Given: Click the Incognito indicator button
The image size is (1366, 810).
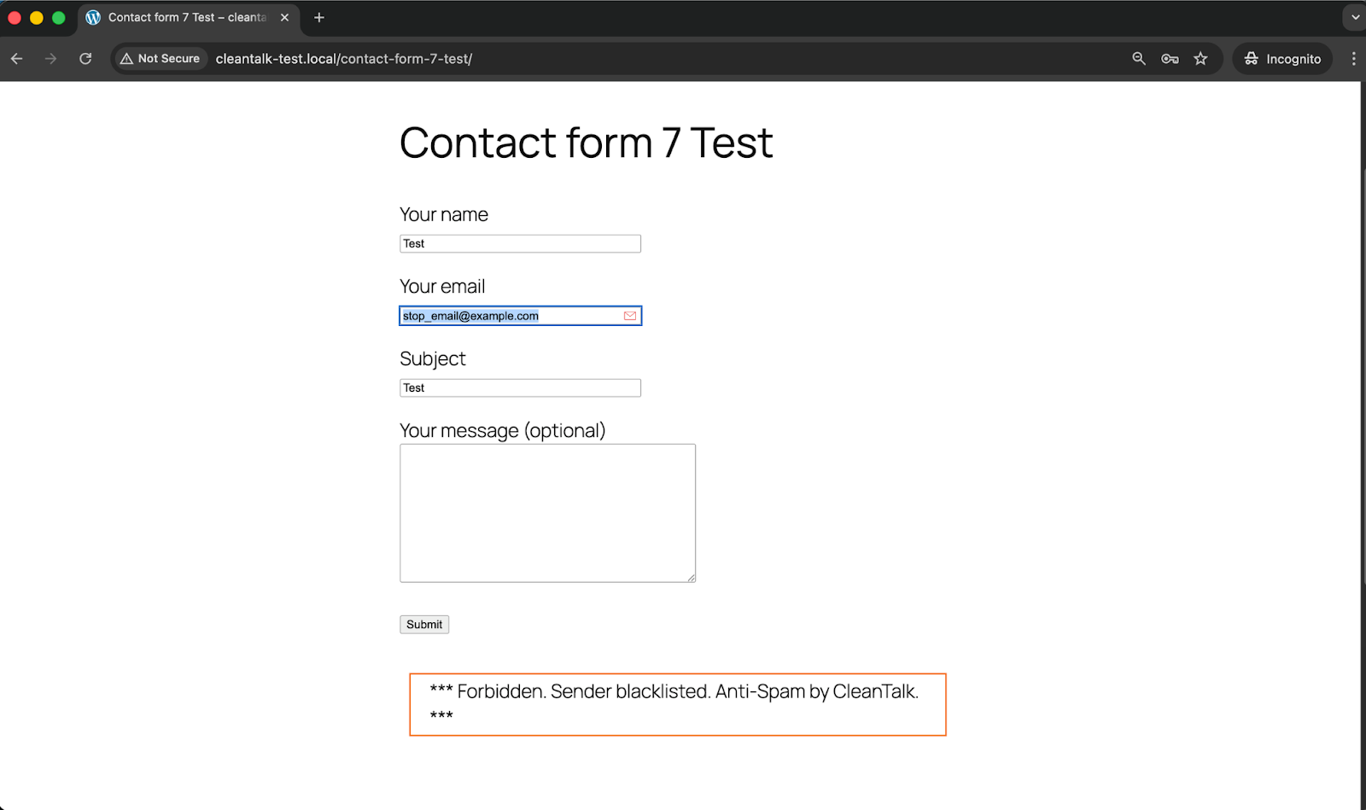Looking at the screenshot, I should click(1282, 59).
